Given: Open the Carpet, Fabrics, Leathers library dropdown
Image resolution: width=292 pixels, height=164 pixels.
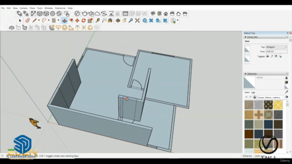Looking at the screenshot, I should pyautogui.click(x=271, y=97).
